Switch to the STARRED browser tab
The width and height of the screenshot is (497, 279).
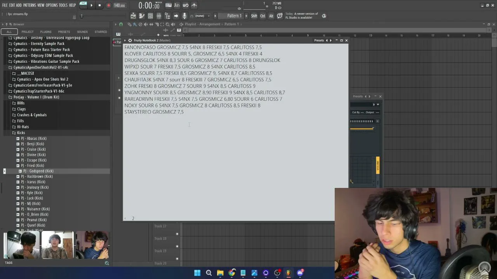101,32
